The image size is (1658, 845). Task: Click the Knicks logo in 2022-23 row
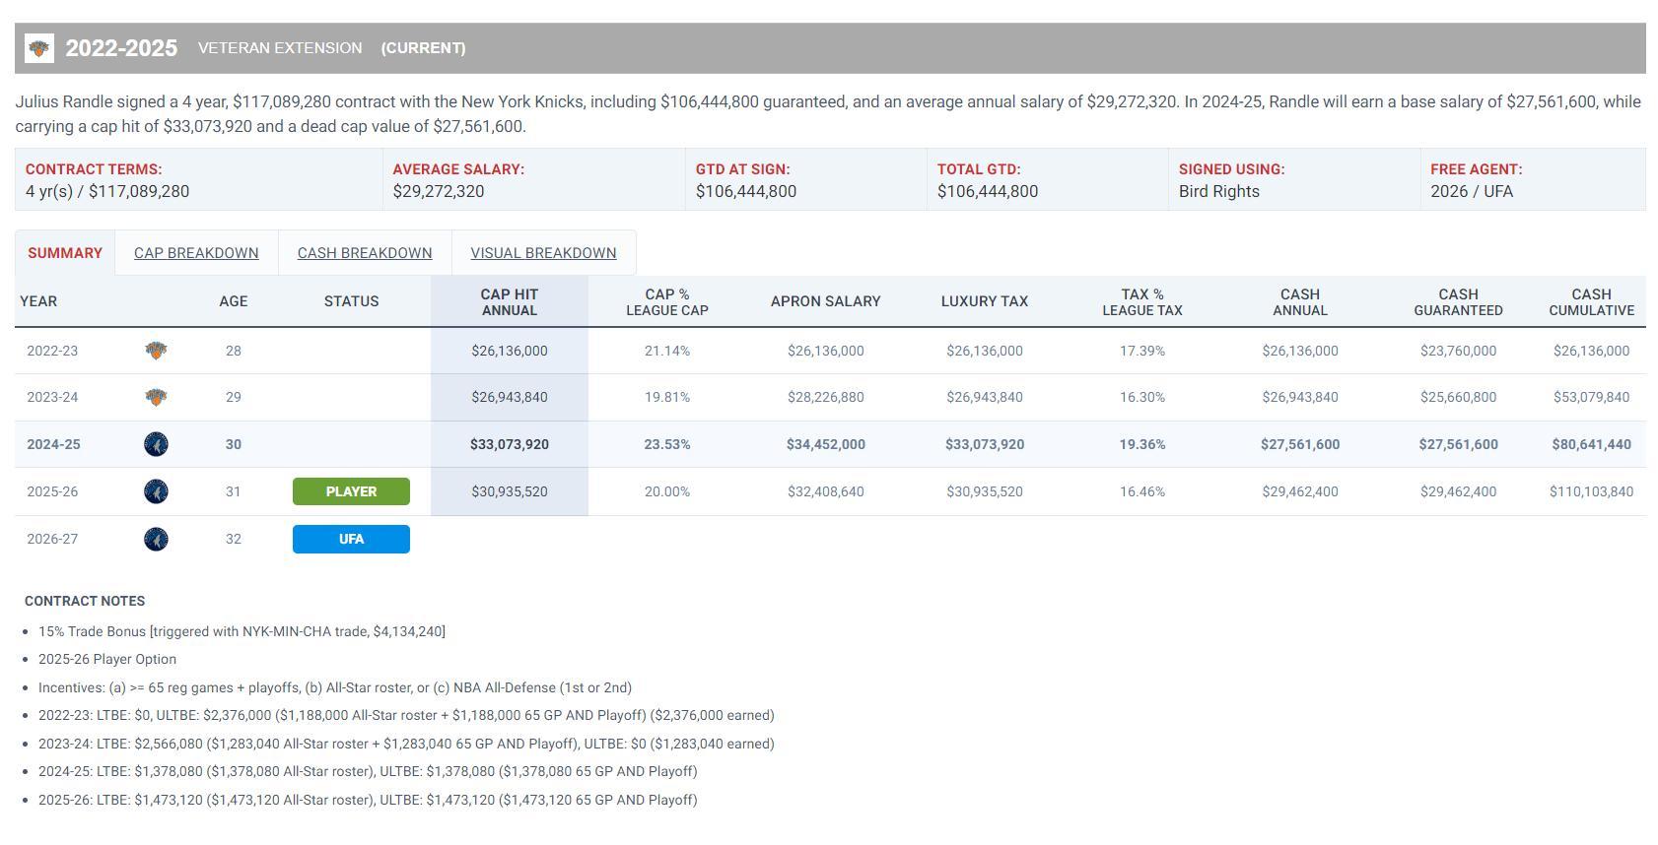click(156, 351)
